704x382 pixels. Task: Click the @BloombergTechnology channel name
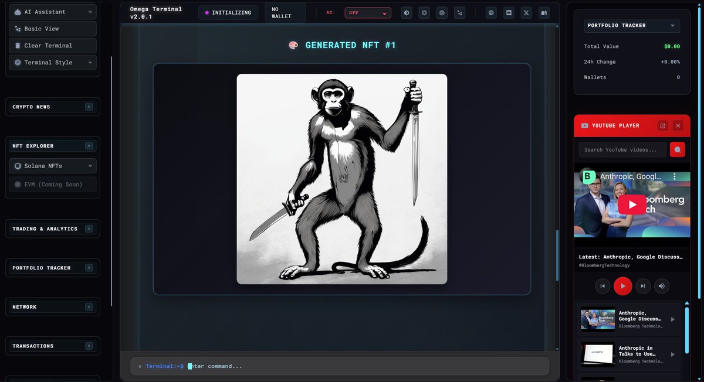click(604, 265)
